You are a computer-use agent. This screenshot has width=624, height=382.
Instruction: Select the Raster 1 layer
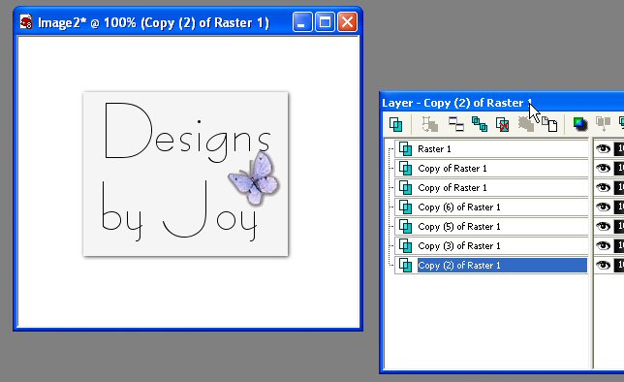click(x=491, y=149)
